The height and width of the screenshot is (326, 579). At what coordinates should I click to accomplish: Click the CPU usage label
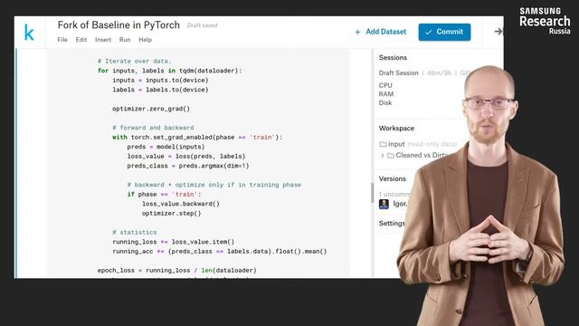tap(385, 85)
